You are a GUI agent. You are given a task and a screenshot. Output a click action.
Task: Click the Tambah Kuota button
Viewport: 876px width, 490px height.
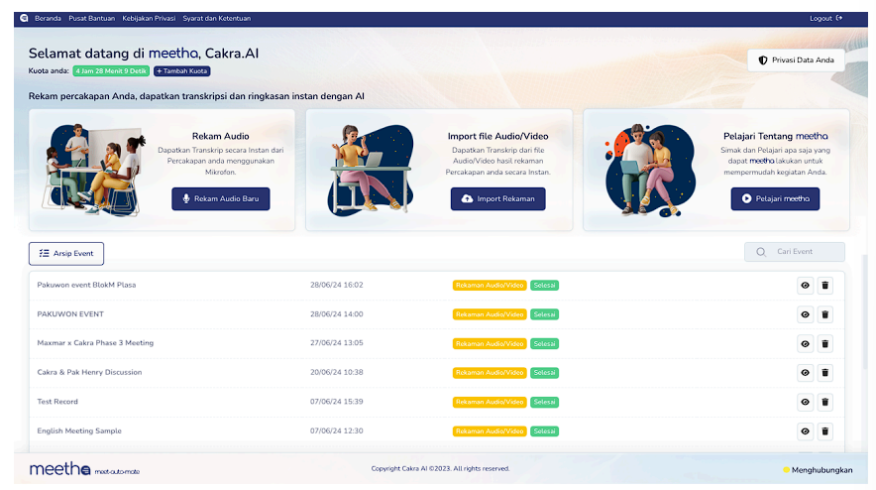tap(182, 71)
